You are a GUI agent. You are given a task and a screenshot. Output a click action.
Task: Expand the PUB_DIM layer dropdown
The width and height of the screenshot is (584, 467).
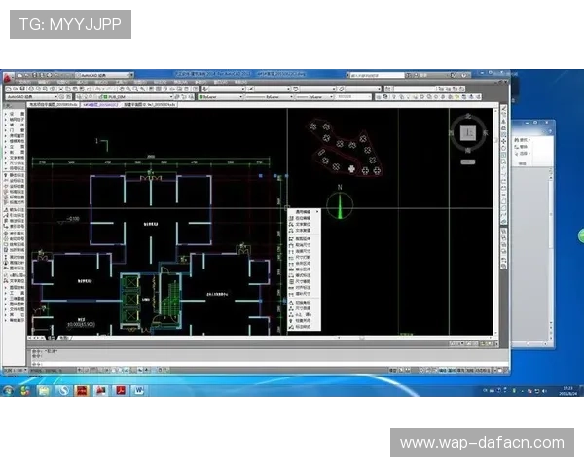pos(171,97)
